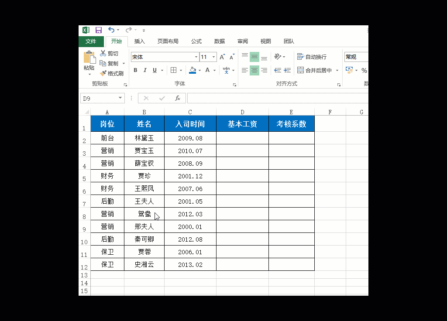Click the select all corner triangle

point(87,112)
